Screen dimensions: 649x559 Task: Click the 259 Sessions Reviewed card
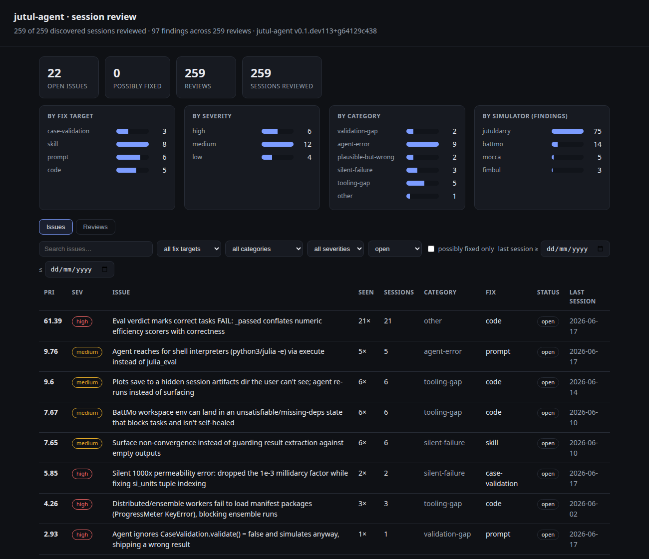tap(282, 77)
